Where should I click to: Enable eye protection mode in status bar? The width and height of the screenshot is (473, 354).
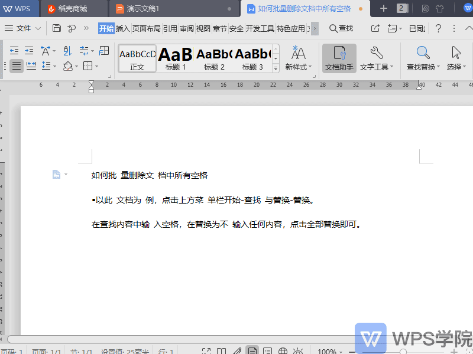click(x=298, y=350)
